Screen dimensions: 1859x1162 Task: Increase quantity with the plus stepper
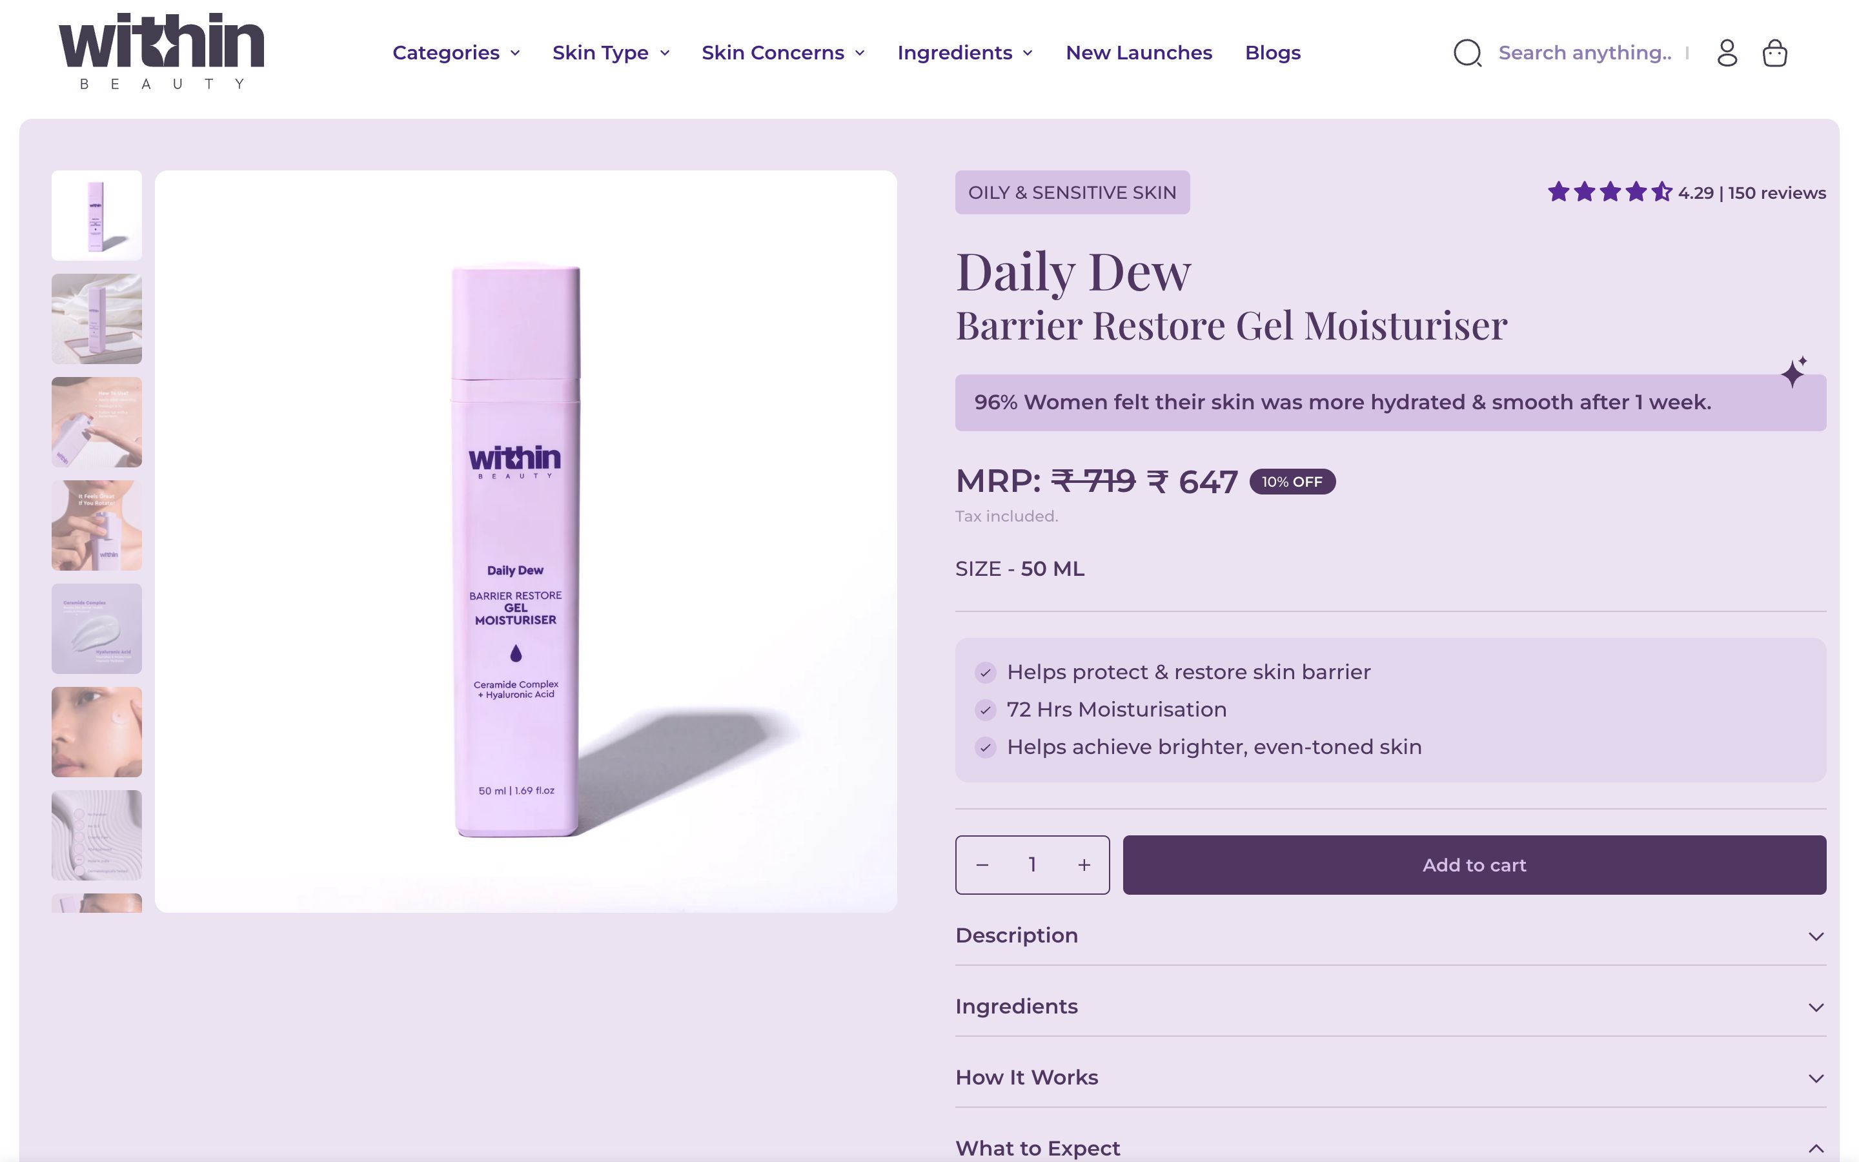coord(1083,864)
